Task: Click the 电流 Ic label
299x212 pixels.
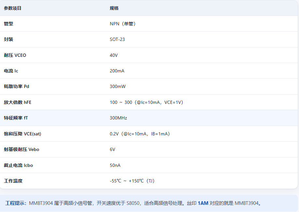Action: point(11,71)
